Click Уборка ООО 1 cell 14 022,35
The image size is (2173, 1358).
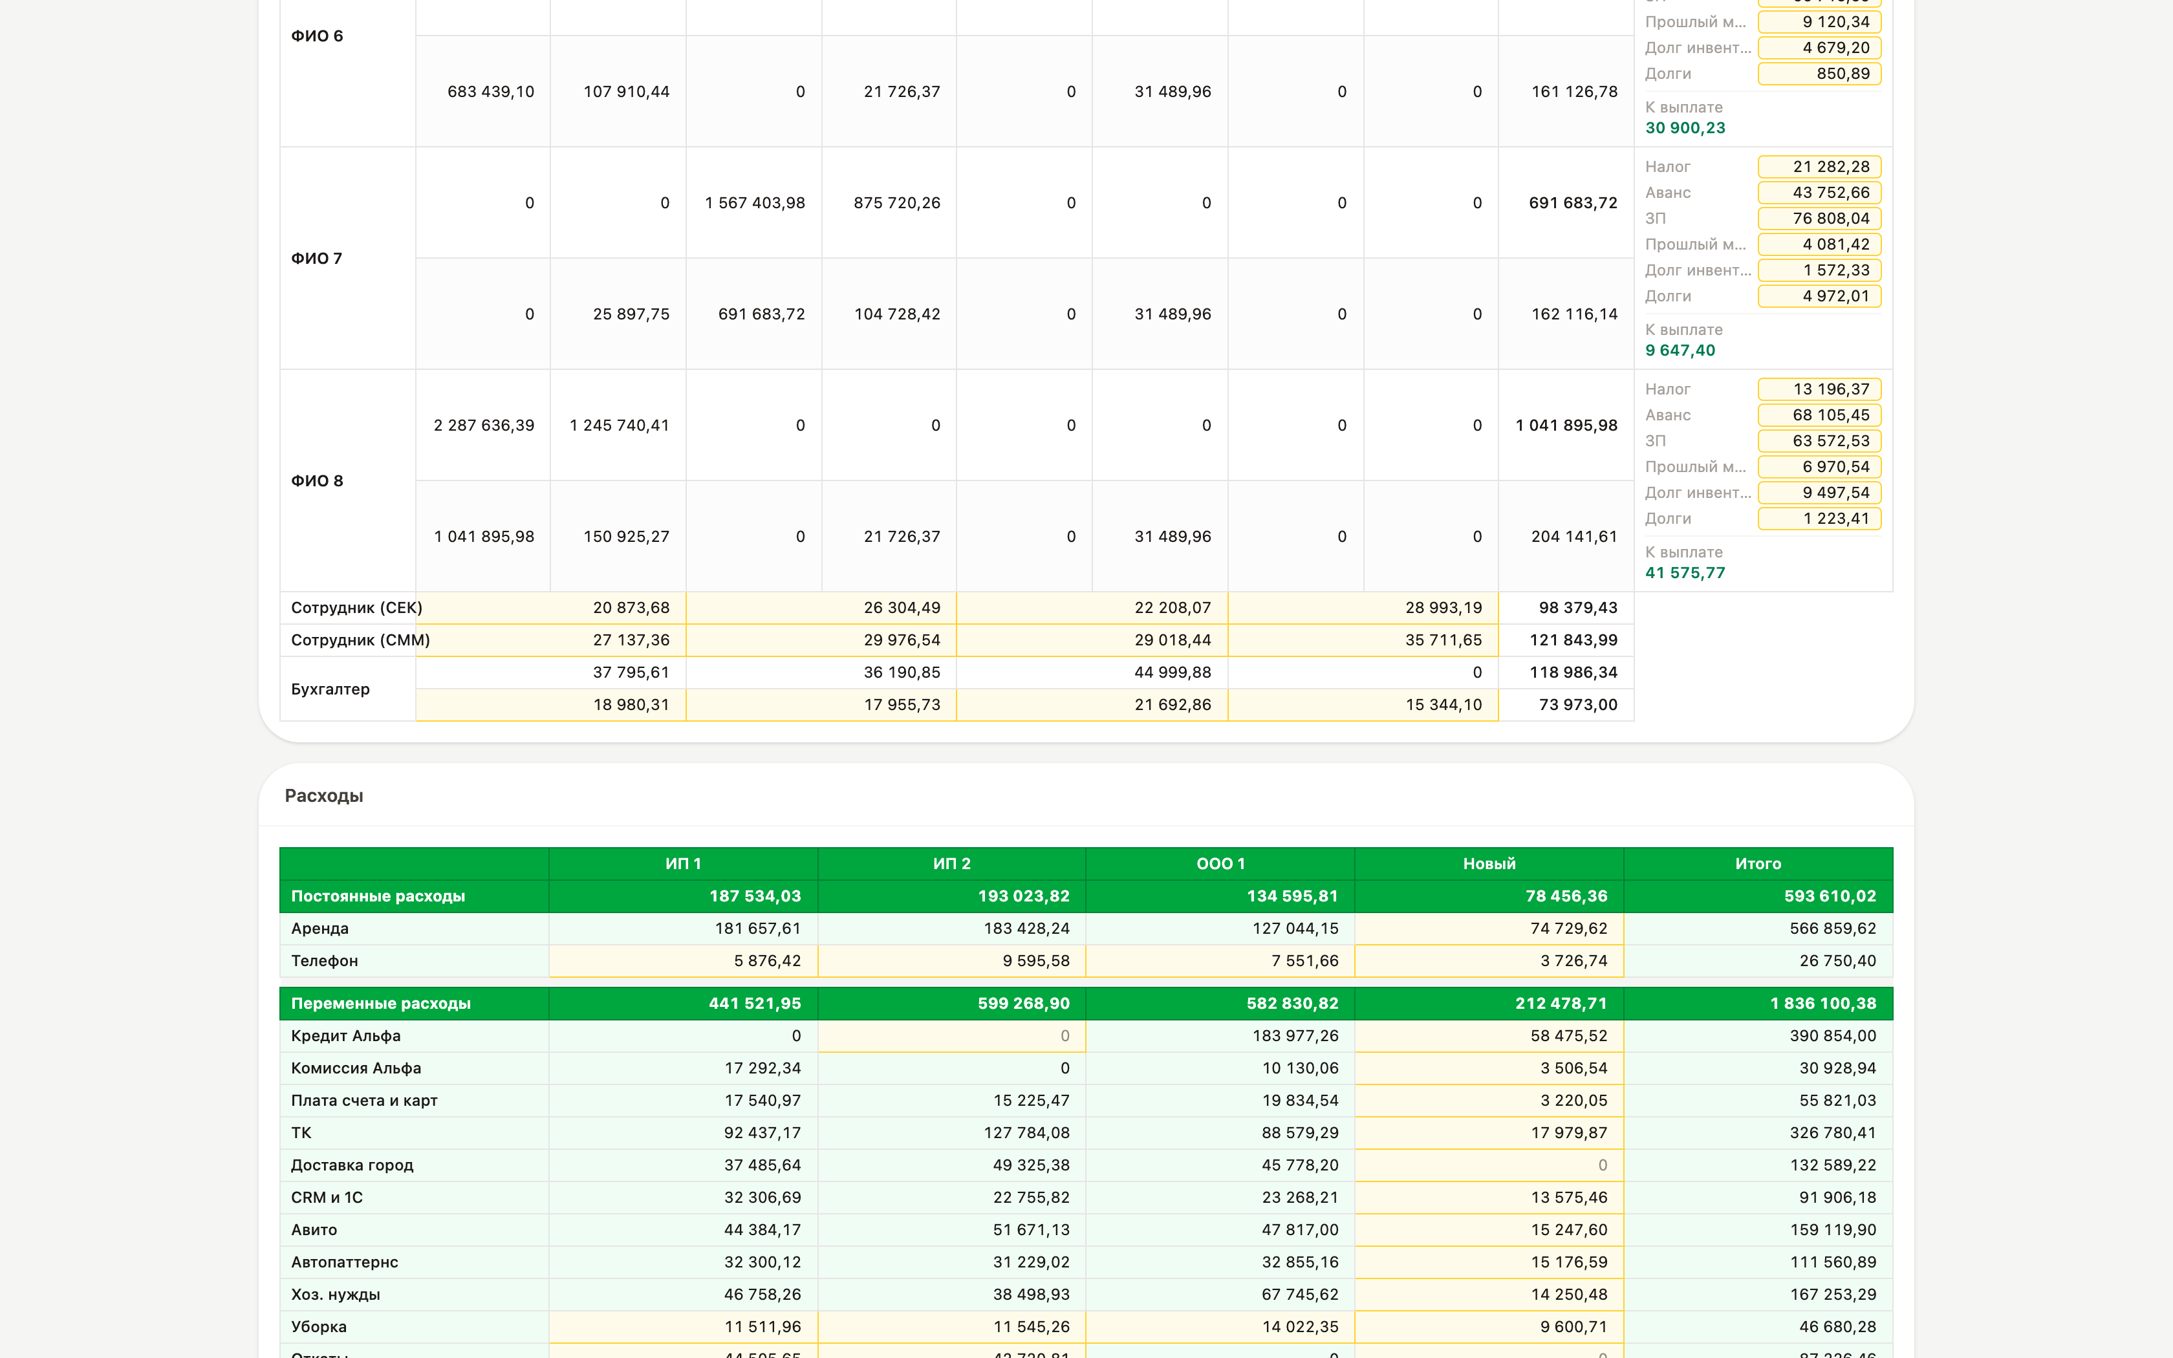point(1220,1328)
